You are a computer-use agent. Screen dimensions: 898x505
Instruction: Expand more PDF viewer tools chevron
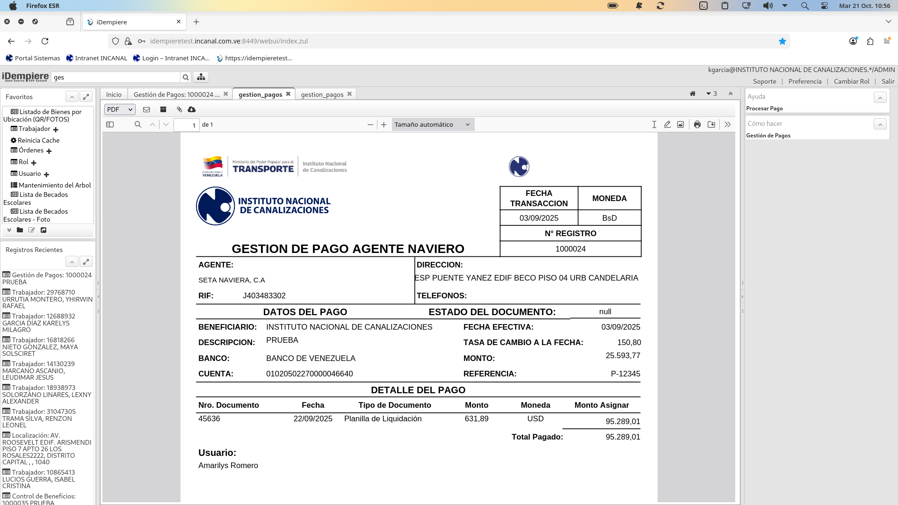(727, 124)
